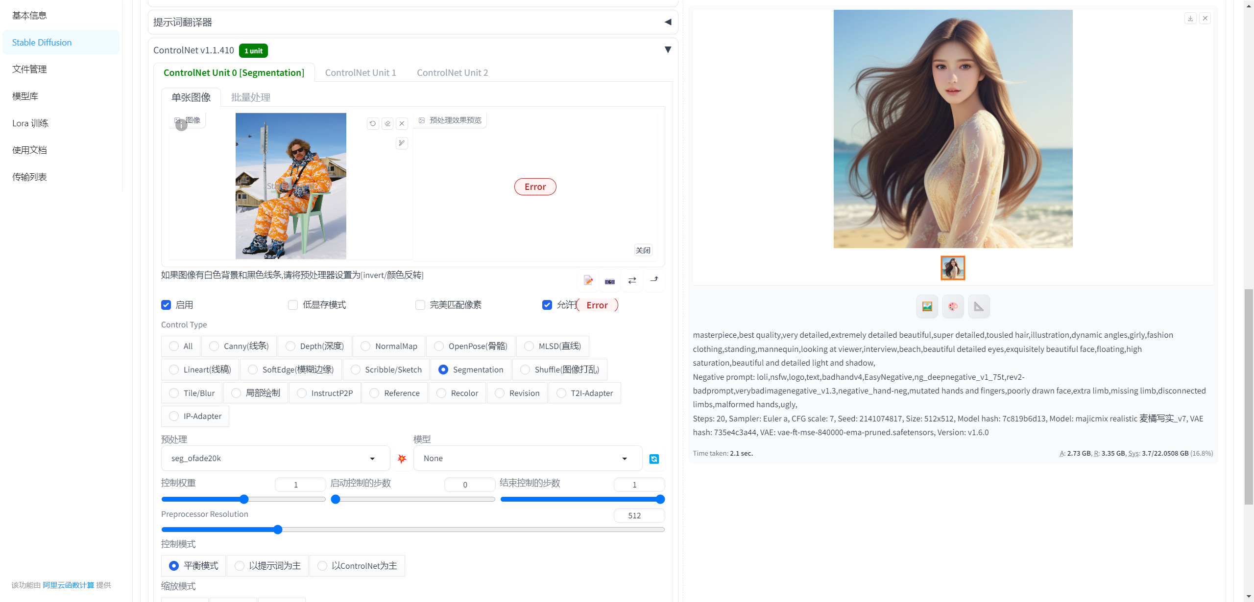Screen dimensions: 1254x602
Task: Open the 阿里云函数计算 link
Action: pyautogui.click(x=68, y=585)
